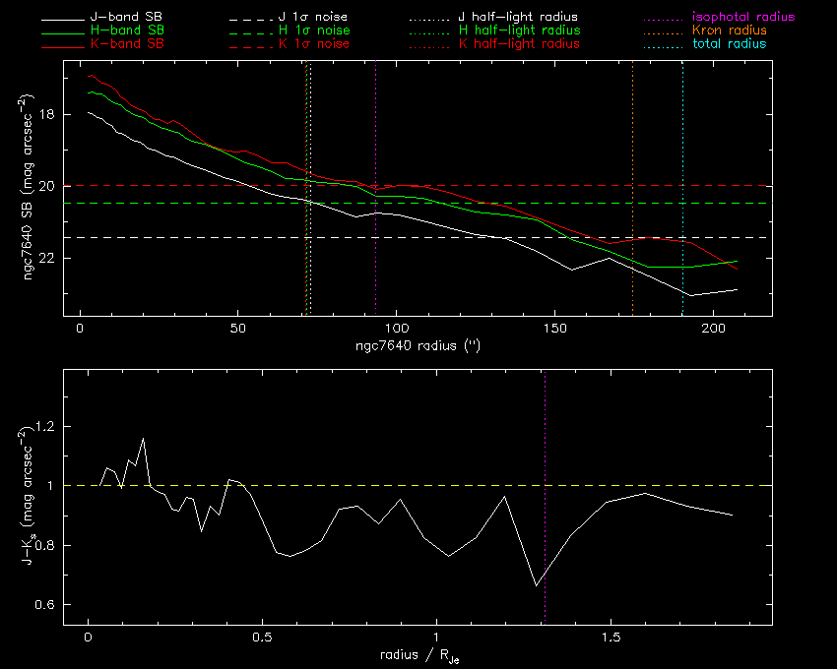Select the J half-light radius legend label
The width and height of the screenshot is (837, 669).
pyautogui.click(x=519, y=18)
